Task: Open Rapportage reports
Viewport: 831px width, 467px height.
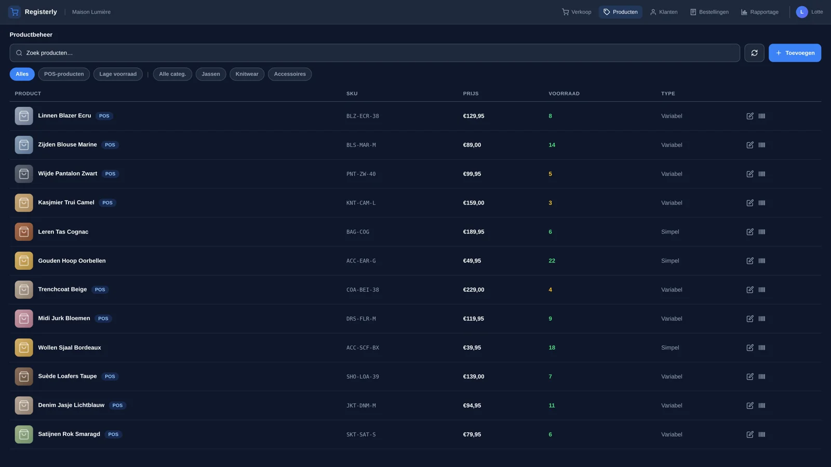Action: (x=759, y=12)
